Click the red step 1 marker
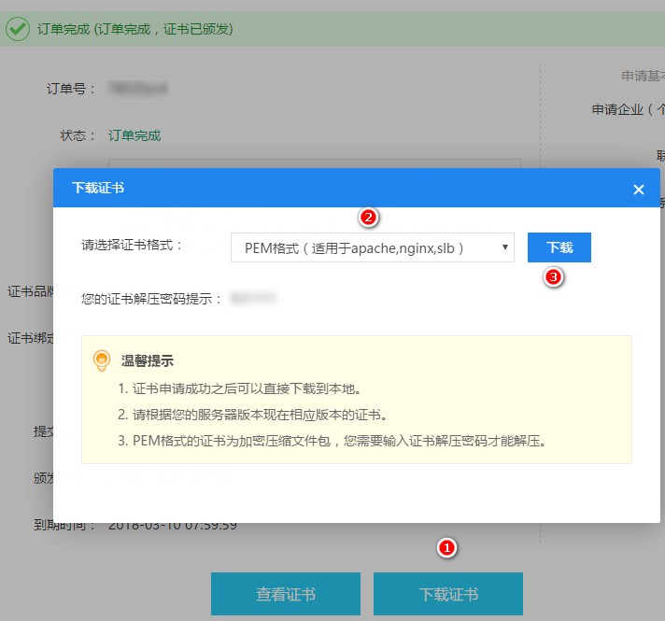665x621 pixels. pyautogui.click(x=448, y=548)
